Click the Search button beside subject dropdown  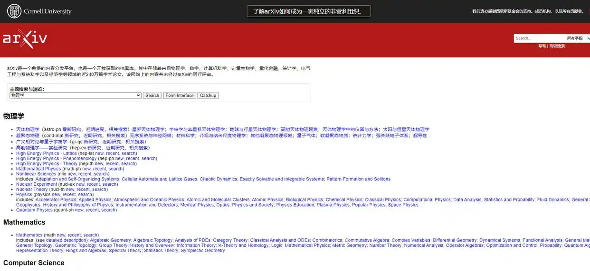(152, 95)
